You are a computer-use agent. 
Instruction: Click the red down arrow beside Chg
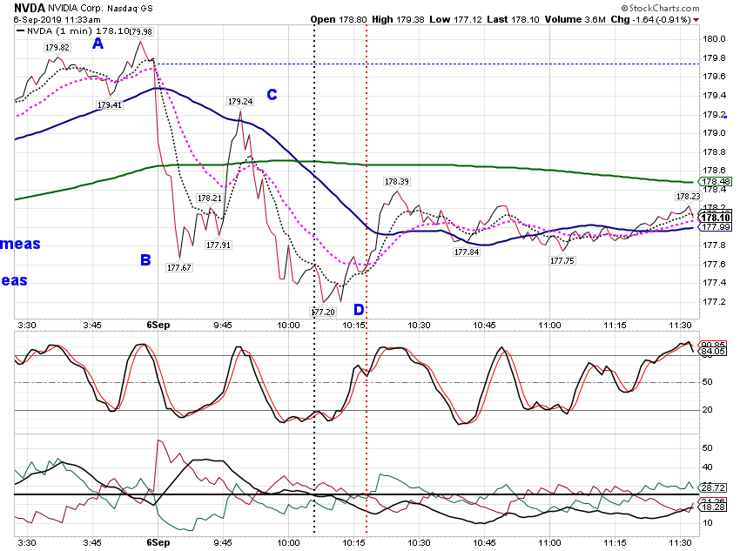pos(696,20)
